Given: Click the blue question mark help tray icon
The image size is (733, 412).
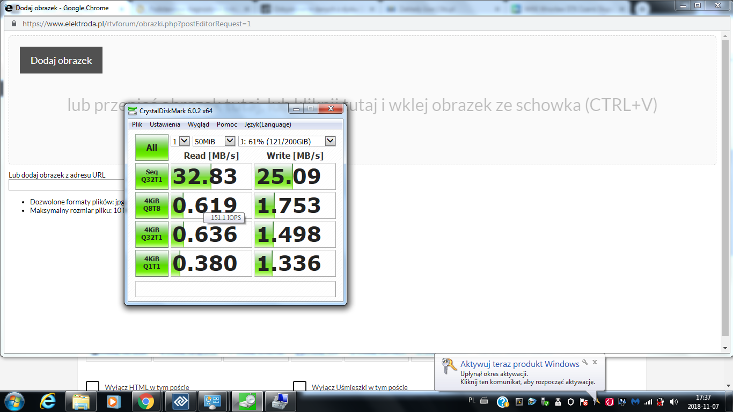Looking at the screenshot, I should (x=502, y=402).
